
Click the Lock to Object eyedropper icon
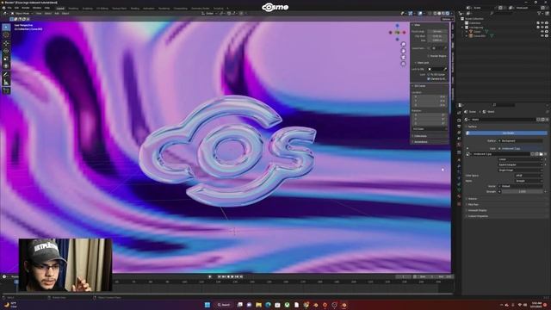pos(445,69)
